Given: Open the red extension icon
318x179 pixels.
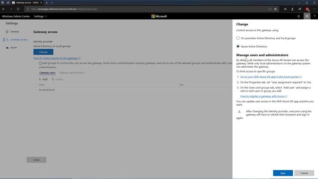Looking at the screenshot, I should (307, 9).
